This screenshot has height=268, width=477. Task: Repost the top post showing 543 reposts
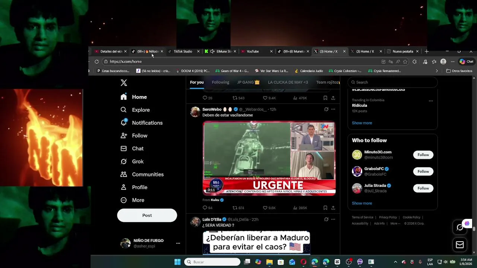[238, 98]
